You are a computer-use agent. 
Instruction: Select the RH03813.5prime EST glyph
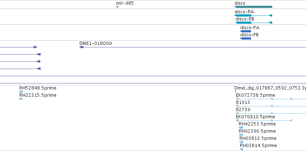coord(241,142)
